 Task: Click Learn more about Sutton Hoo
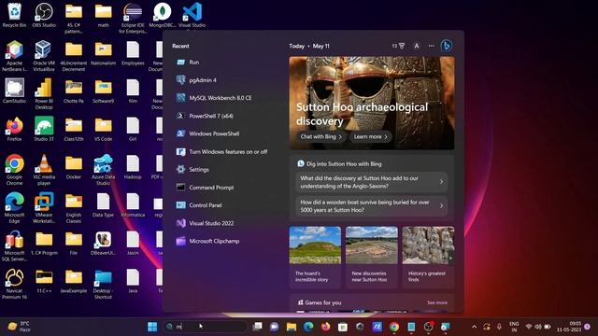370,136
